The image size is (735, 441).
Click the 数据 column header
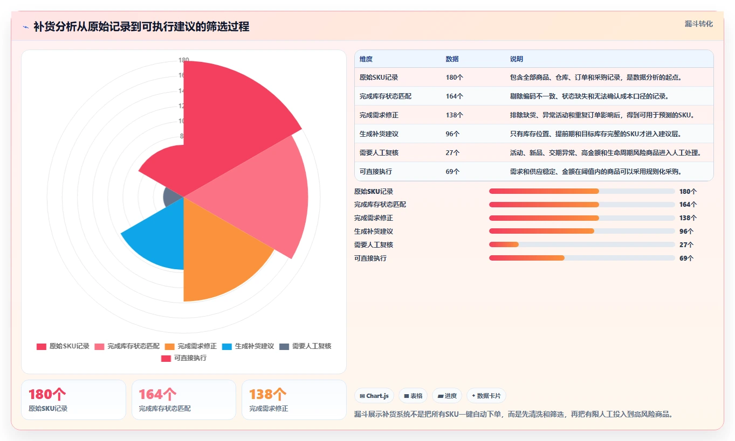coord(452,59)
